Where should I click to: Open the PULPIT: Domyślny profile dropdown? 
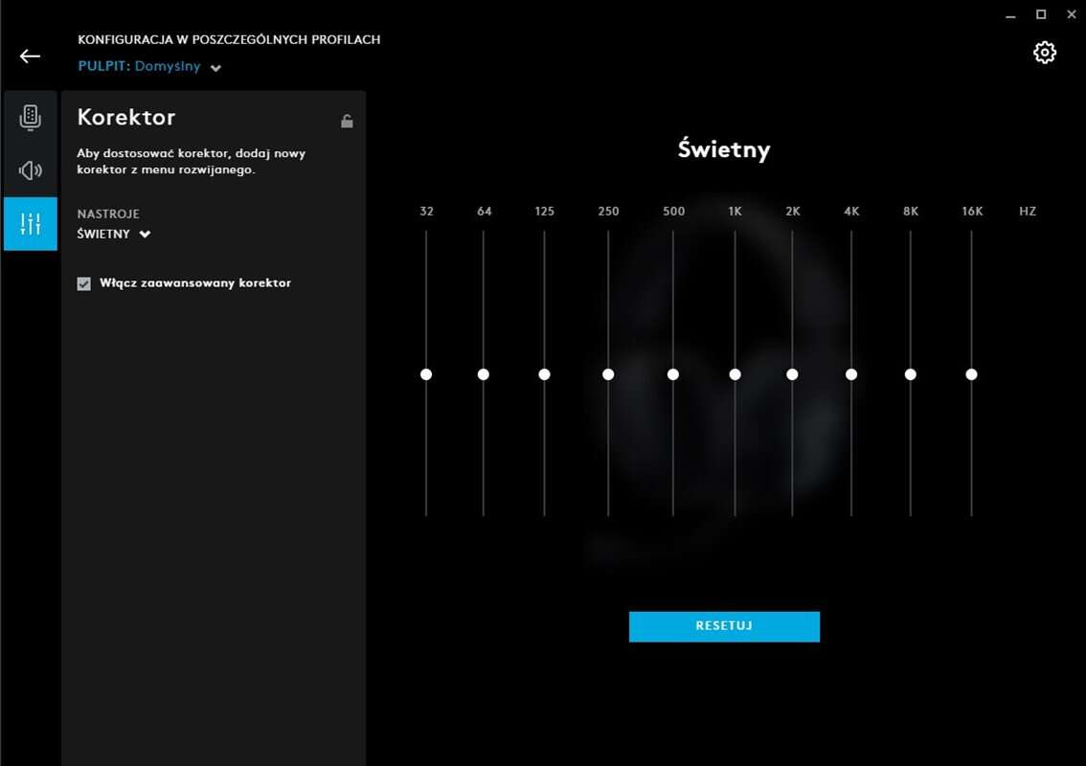pos(150,67)
